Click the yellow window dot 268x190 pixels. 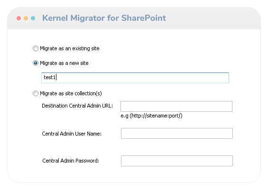(x=26, y=18)
